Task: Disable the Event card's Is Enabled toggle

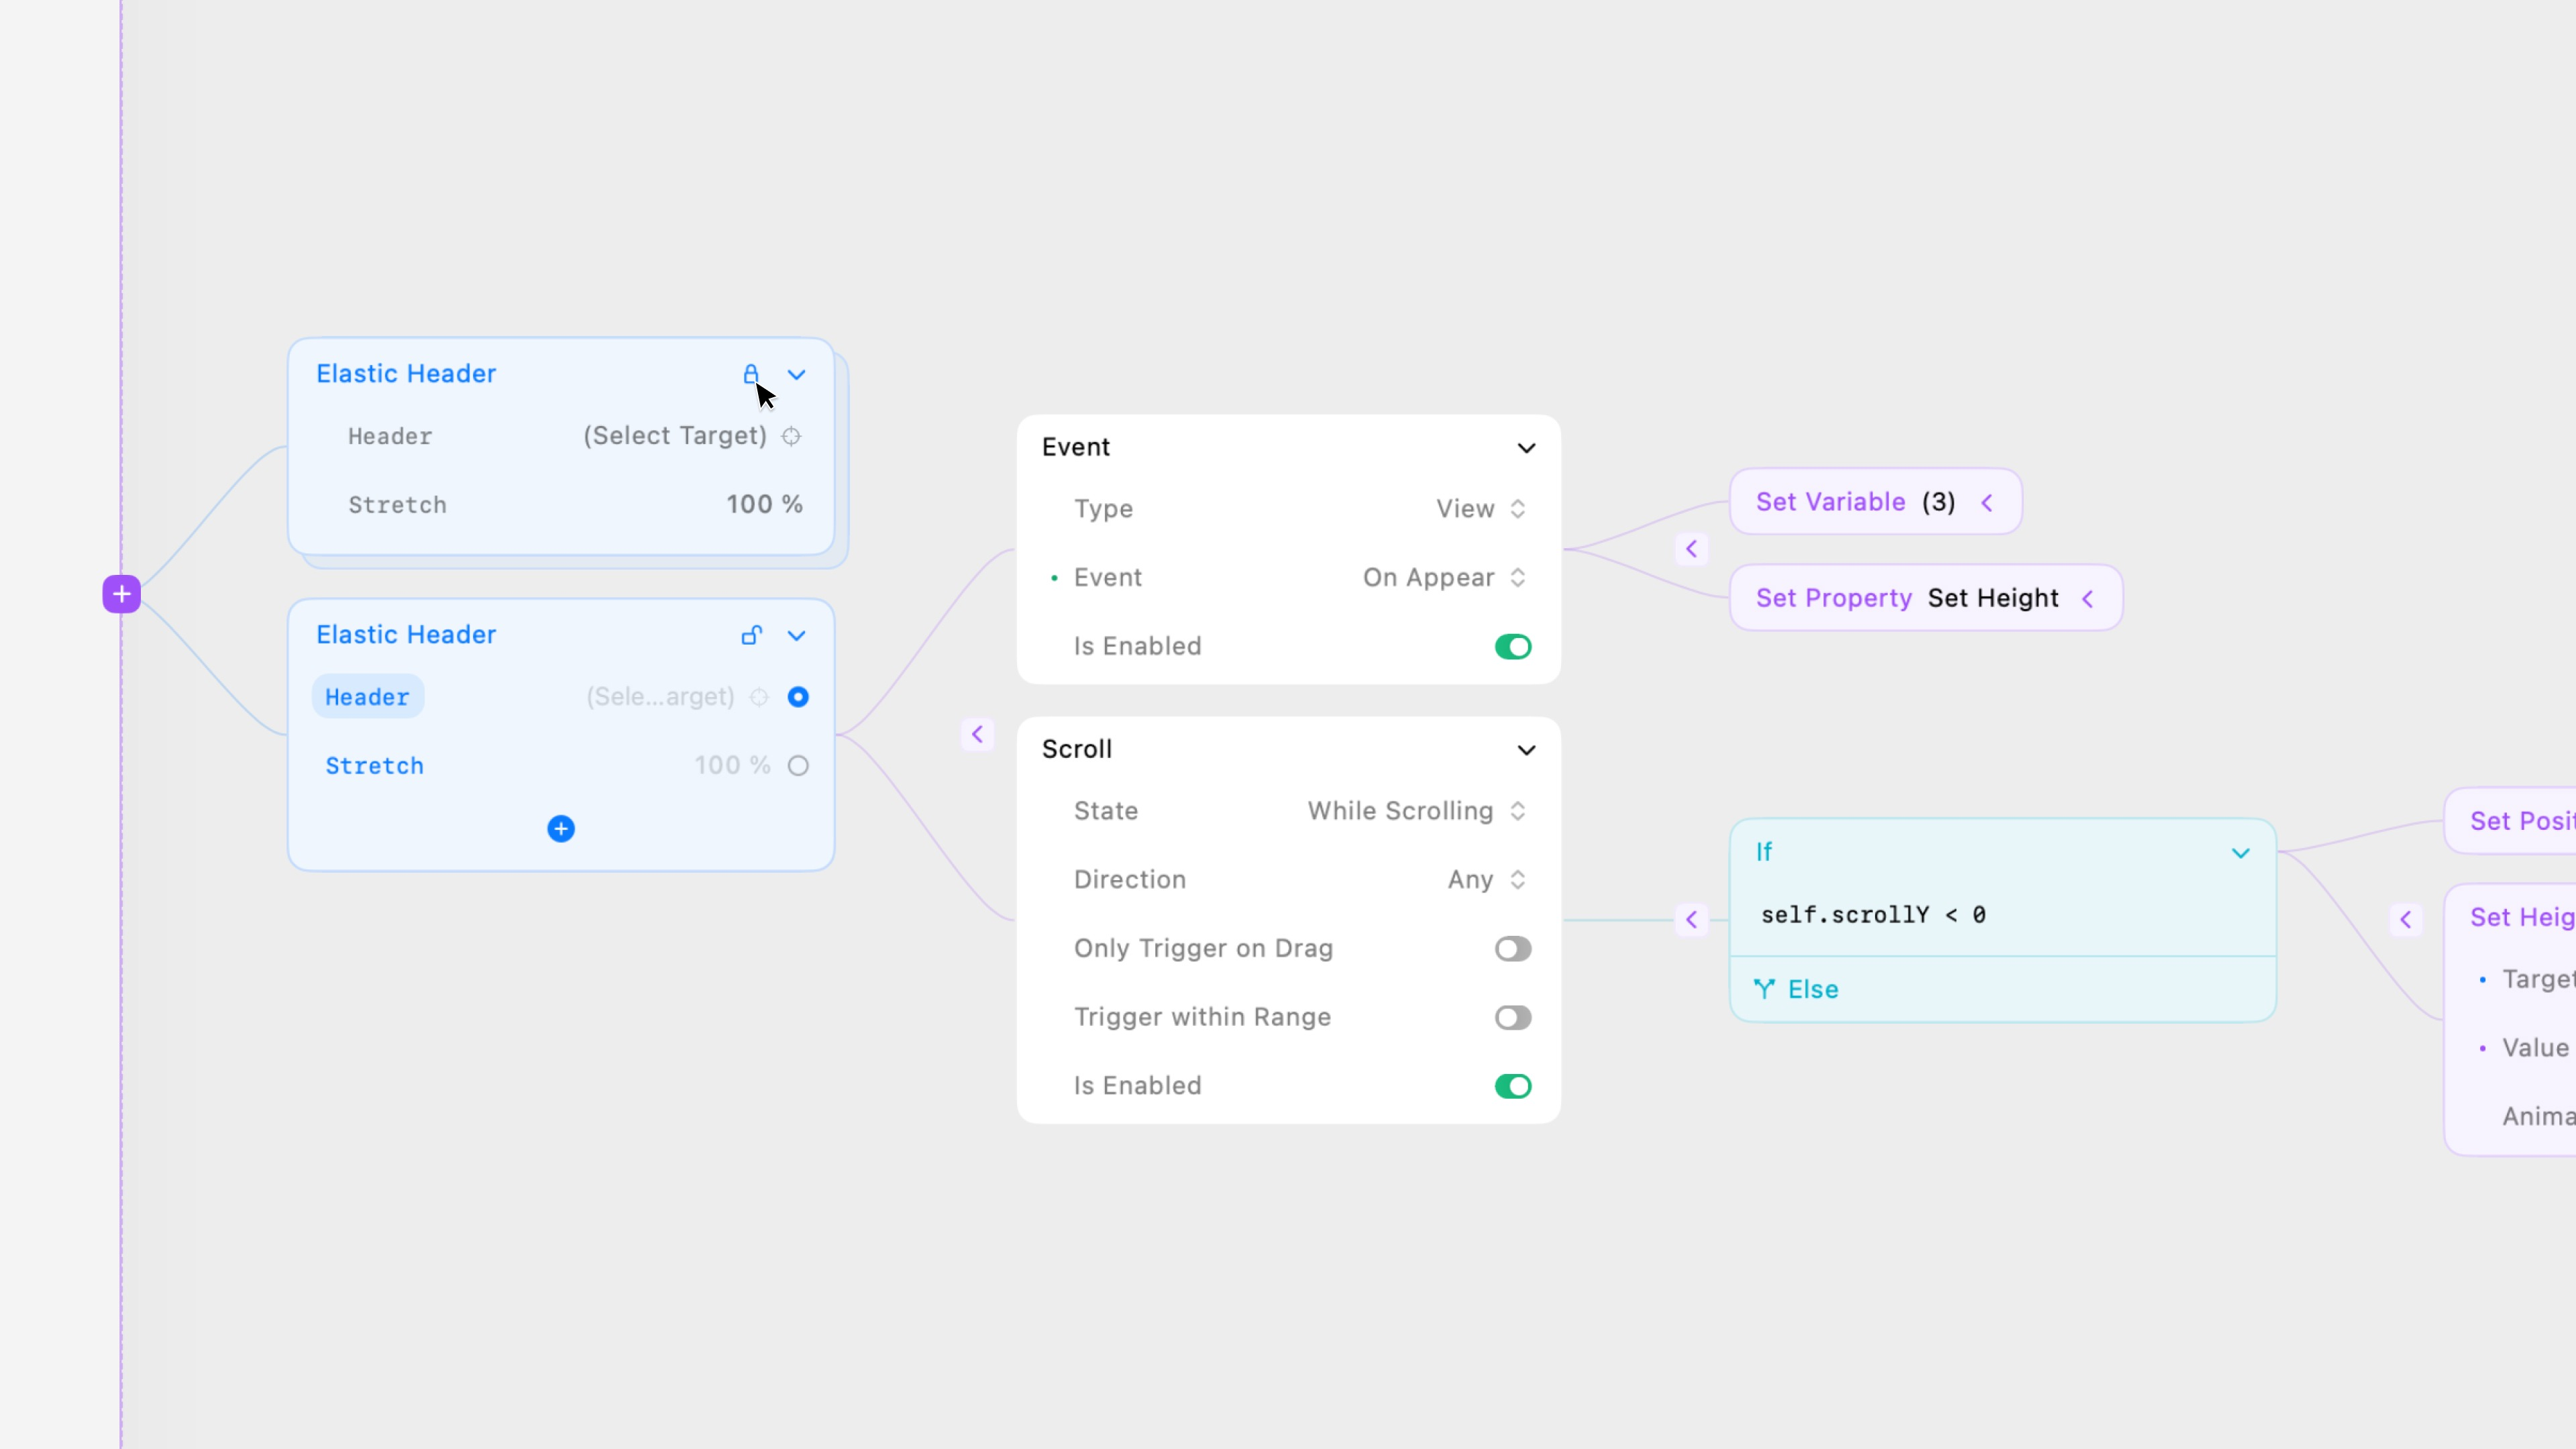Action: click(x=1512, y=647)
